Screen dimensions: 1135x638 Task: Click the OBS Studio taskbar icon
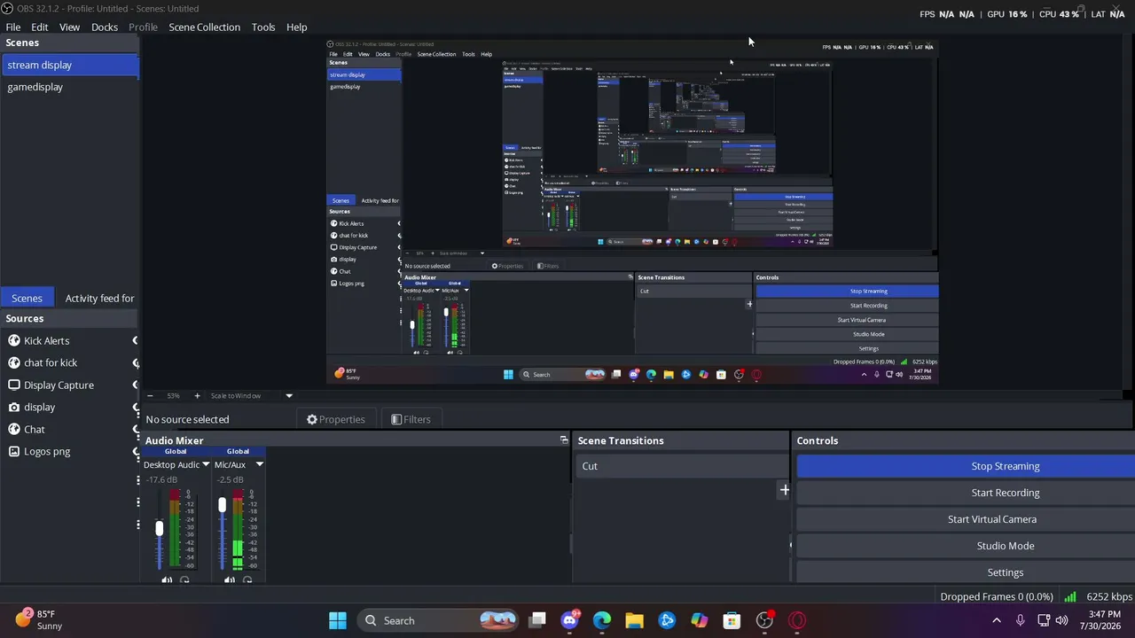tap(764, 620)
